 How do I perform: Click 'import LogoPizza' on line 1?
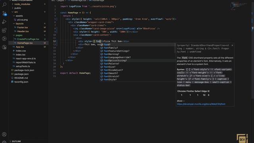pyautogui.click(x=71, y=6)
